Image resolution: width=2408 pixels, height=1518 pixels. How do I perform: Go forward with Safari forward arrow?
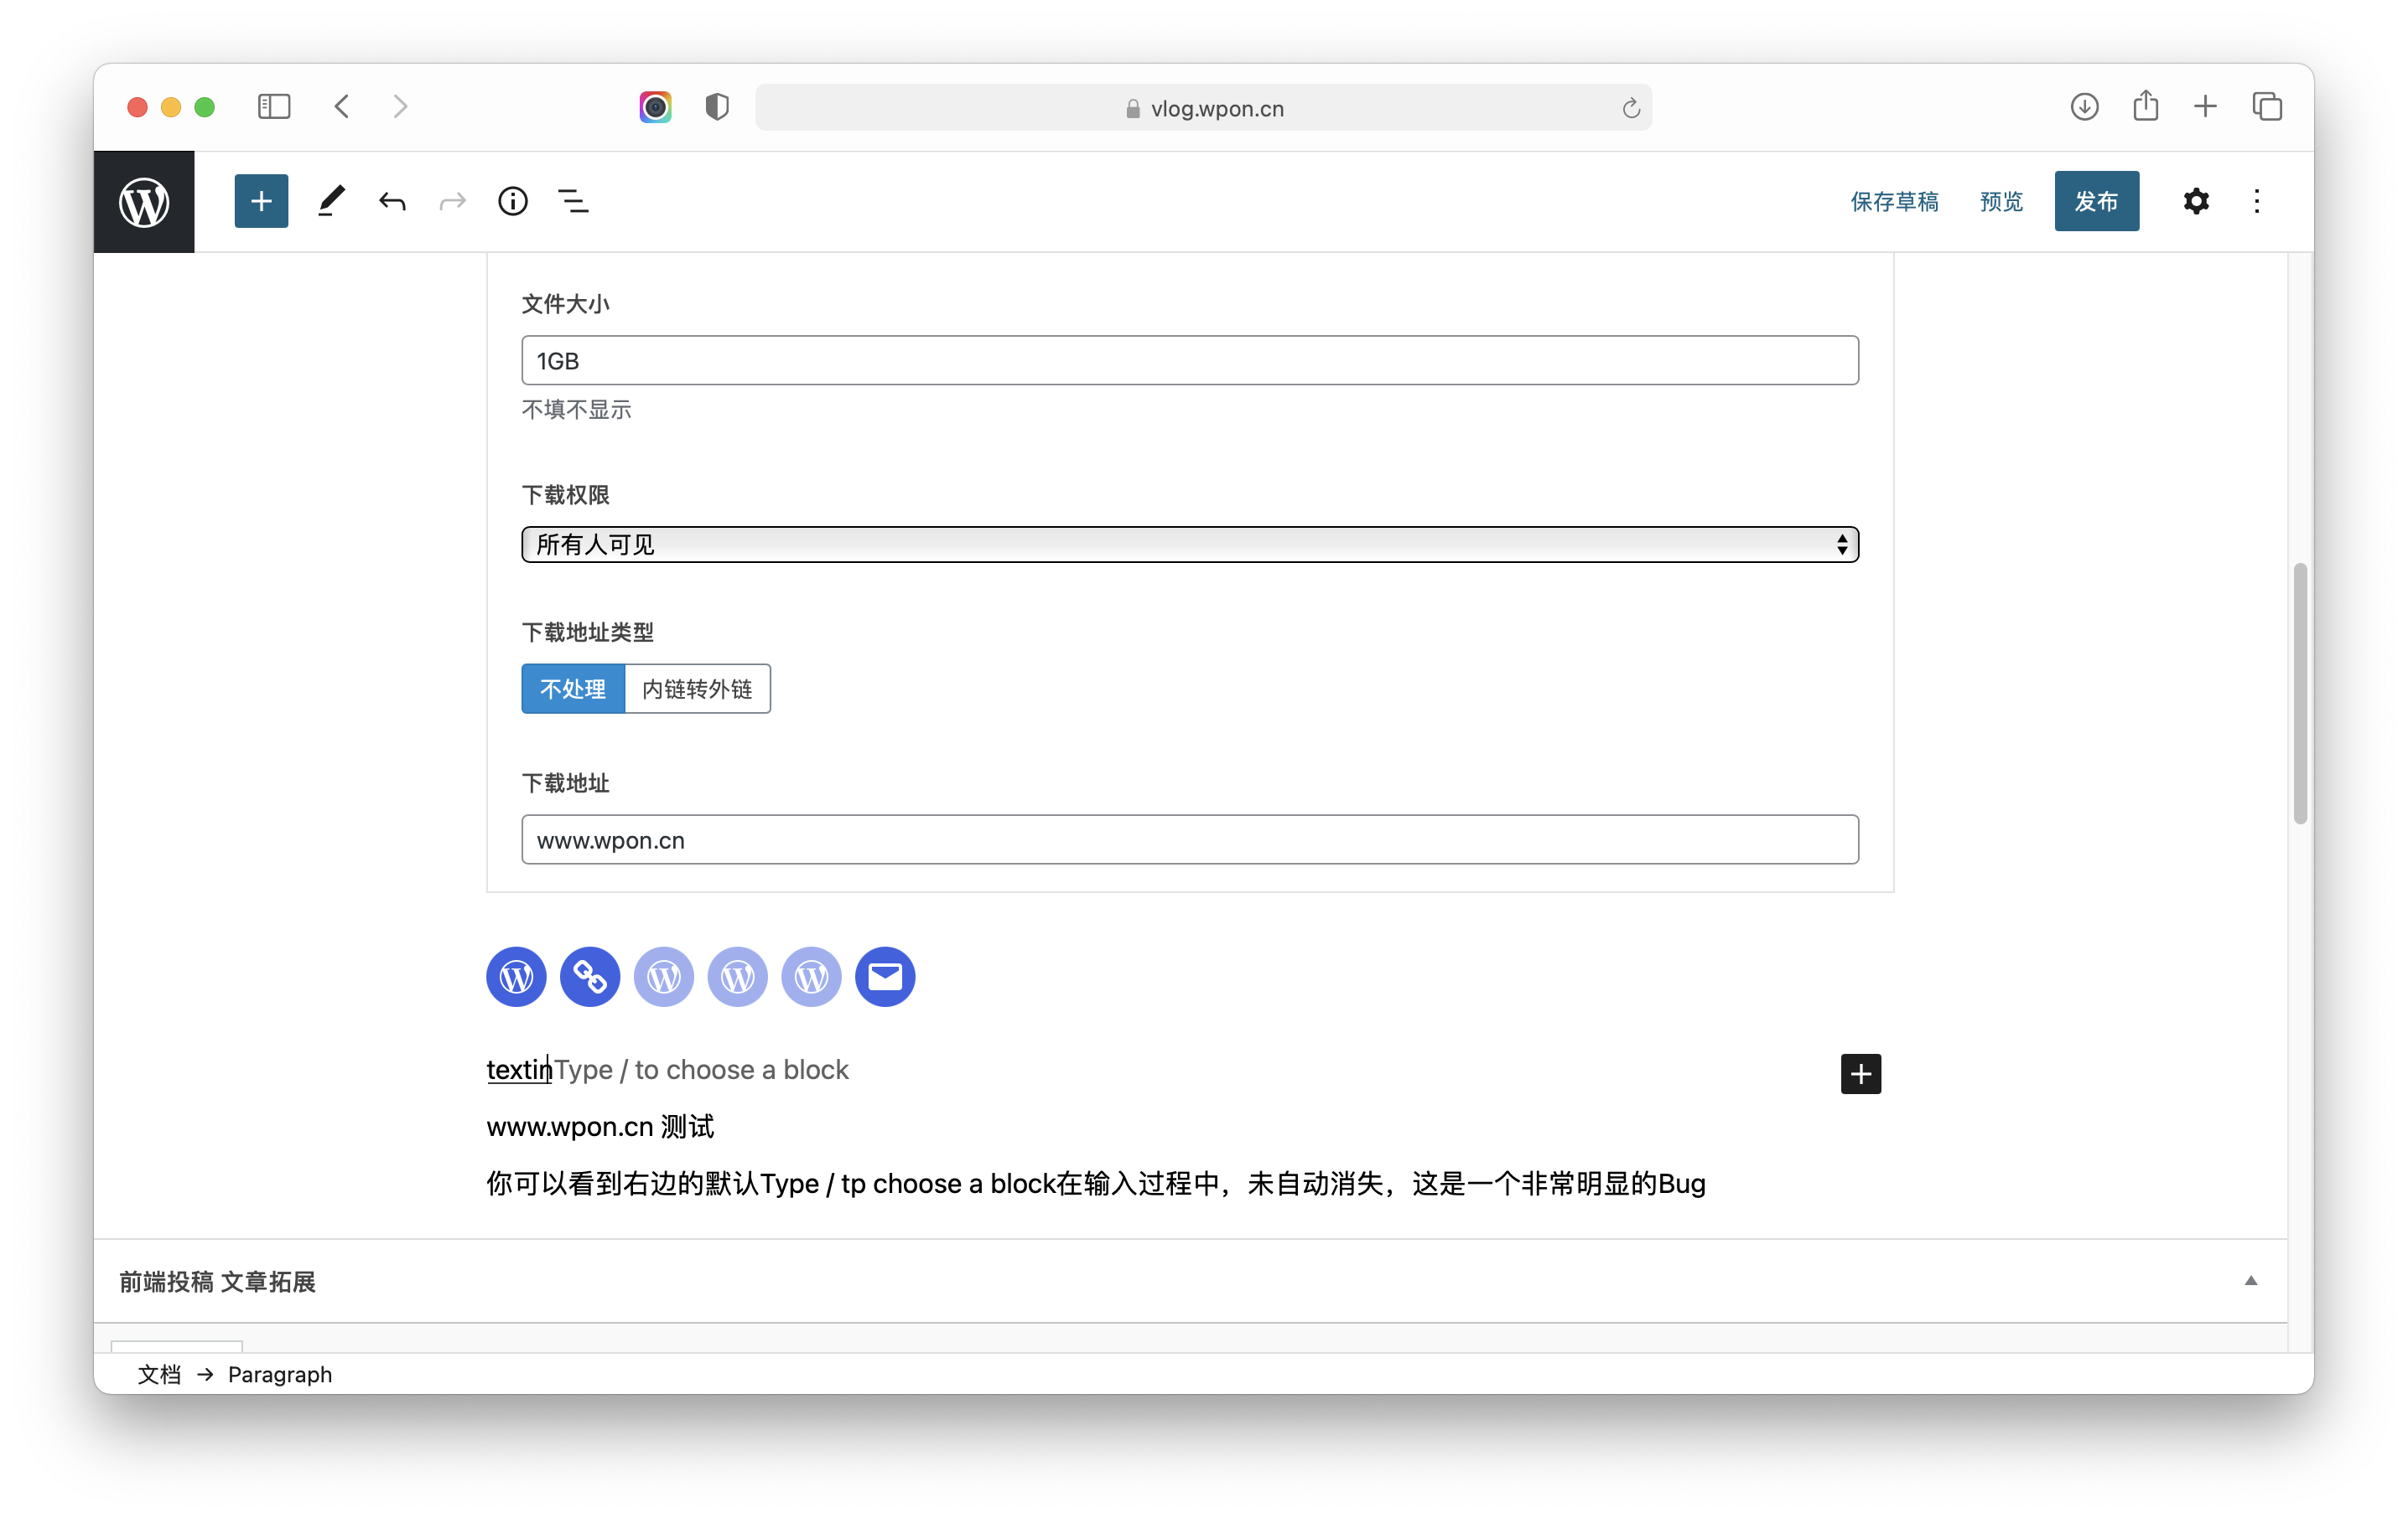[400, 106]
